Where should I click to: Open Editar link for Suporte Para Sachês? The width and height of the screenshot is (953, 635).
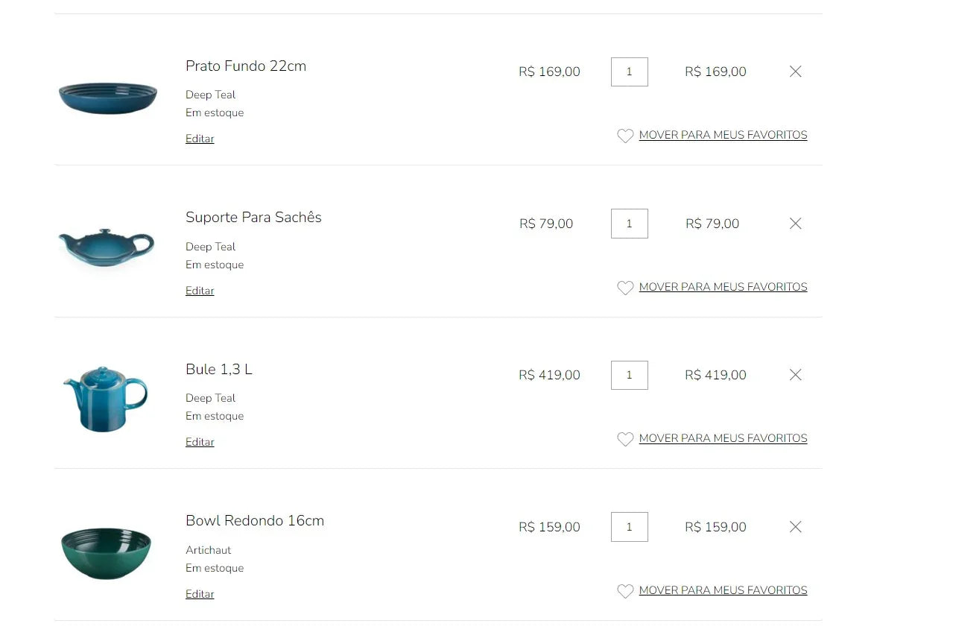[x=200, y=291]
